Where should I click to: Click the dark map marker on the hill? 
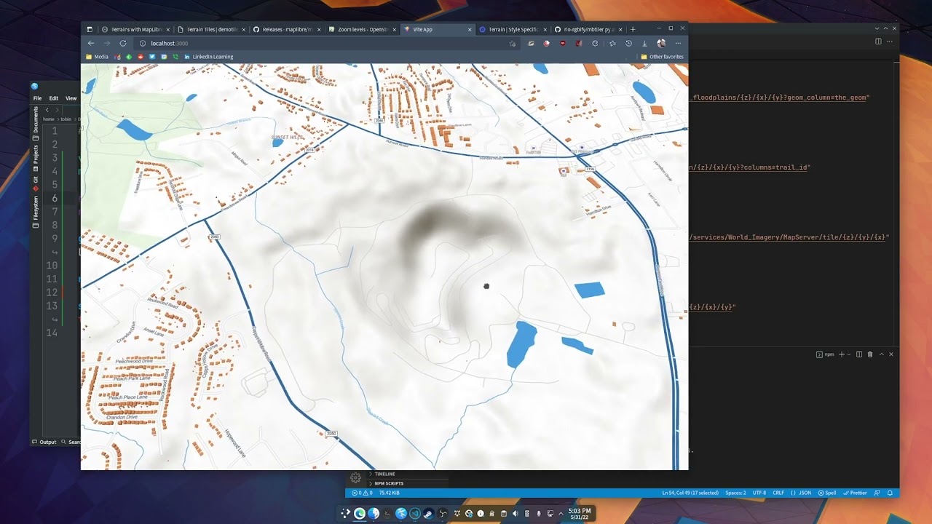point(486,286)
